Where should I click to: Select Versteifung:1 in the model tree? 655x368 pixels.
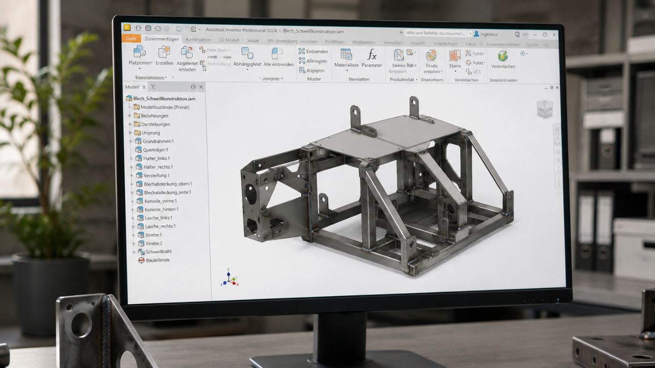(x=152, y=175)
